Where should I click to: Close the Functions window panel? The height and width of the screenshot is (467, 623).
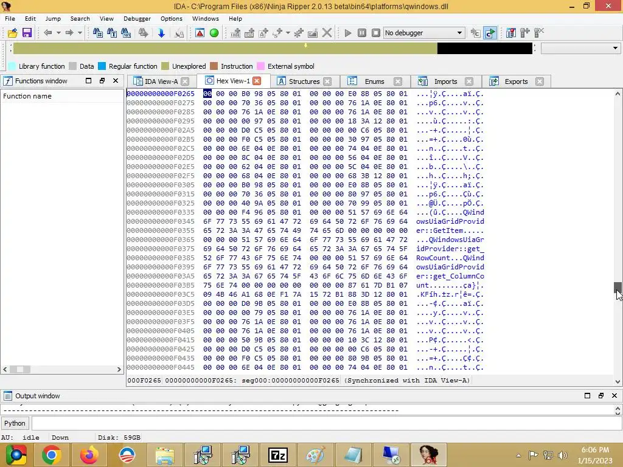(x=116, y=81)
